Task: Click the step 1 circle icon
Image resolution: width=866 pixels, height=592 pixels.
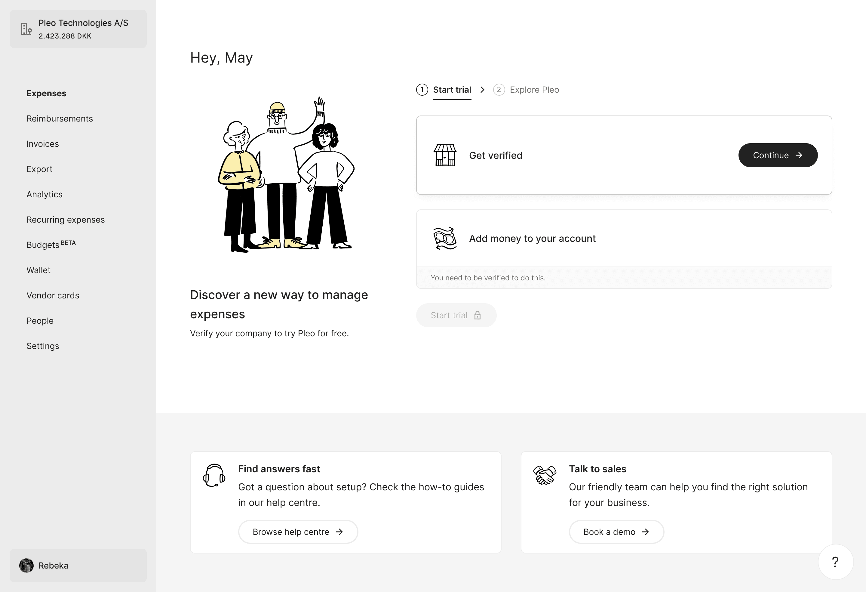Action: [422, 90]
